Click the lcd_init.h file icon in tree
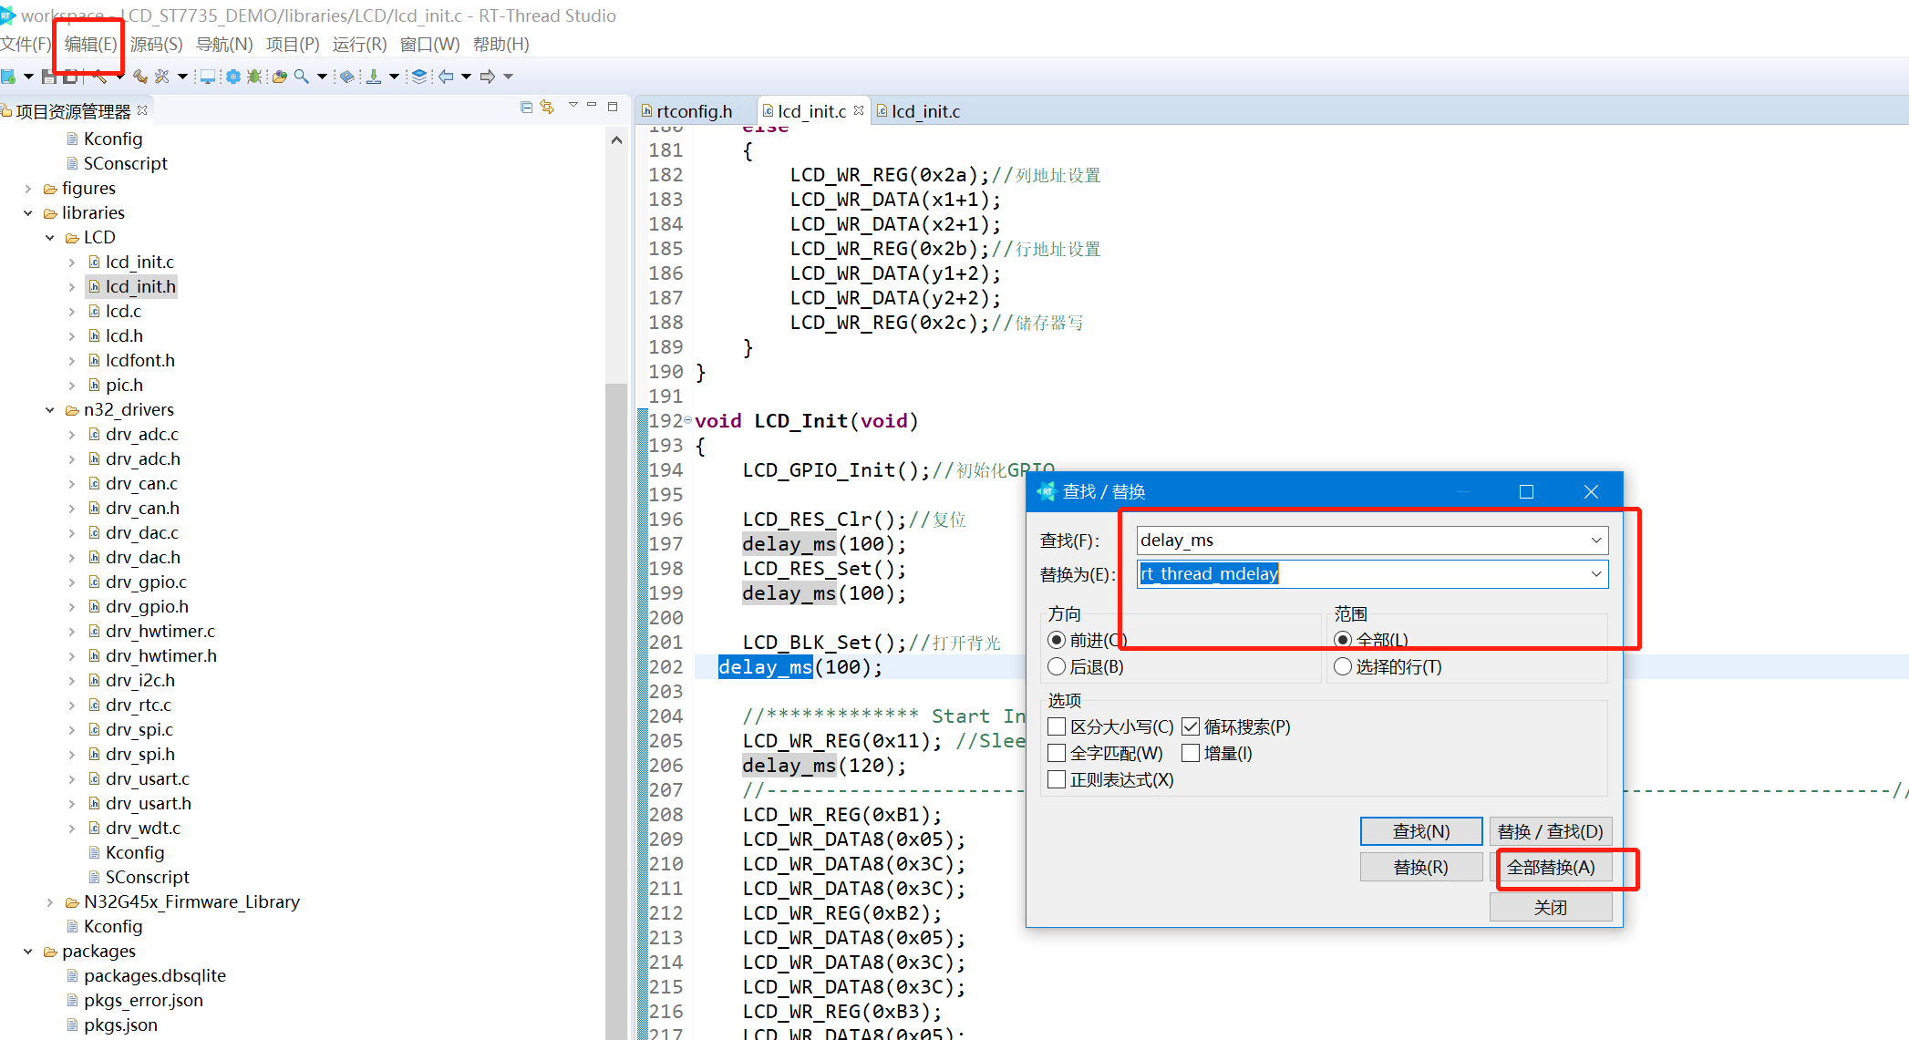The width and height of the screenshot is (1909, 1040). (94, 286)
